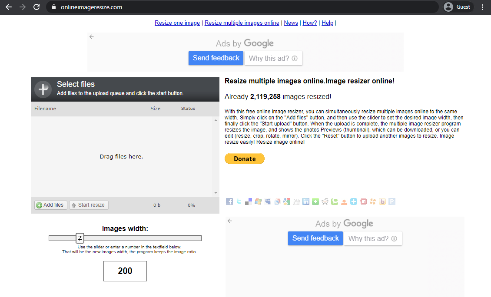Bookmark the page with the Delicious icon
This screenshot has height=297, width=491.
(x=248, y=201)
